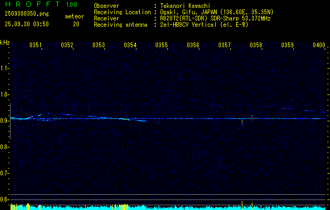Click the curved green meteor echo trace
330x210 pixels.
click(37, 115)
